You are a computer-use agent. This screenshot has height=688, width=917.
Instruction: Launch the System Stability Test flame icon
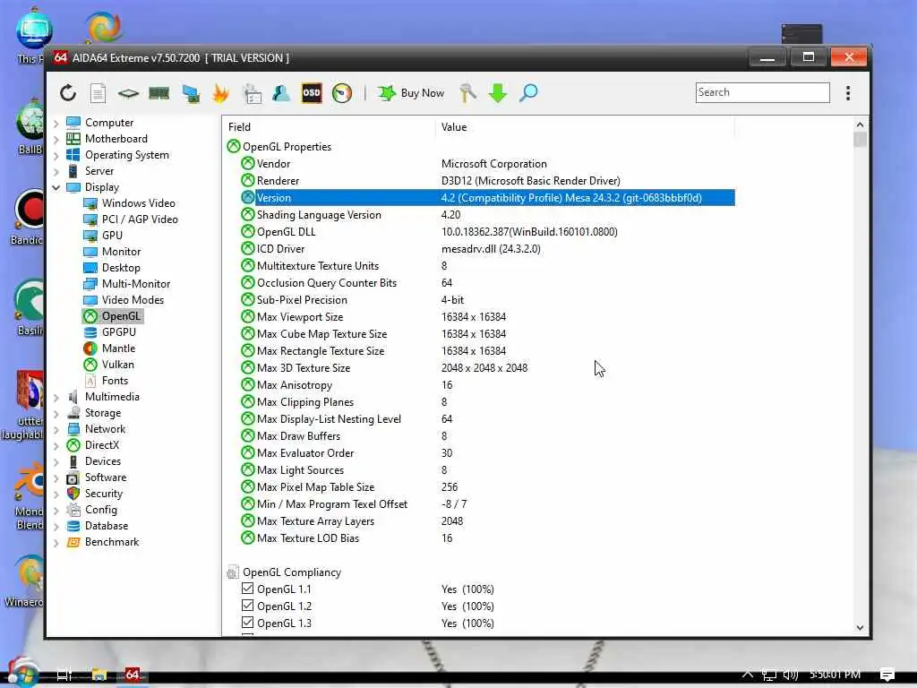coord(221,93)
